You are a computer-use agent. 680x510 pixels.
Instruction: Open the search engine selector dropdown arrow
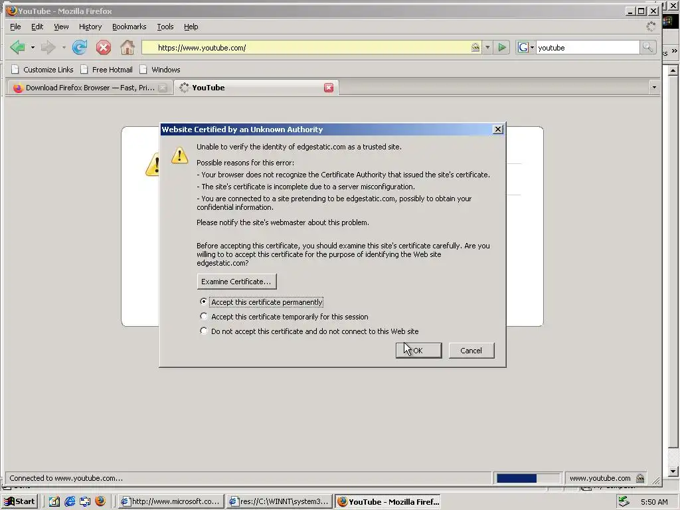(532, 47)
